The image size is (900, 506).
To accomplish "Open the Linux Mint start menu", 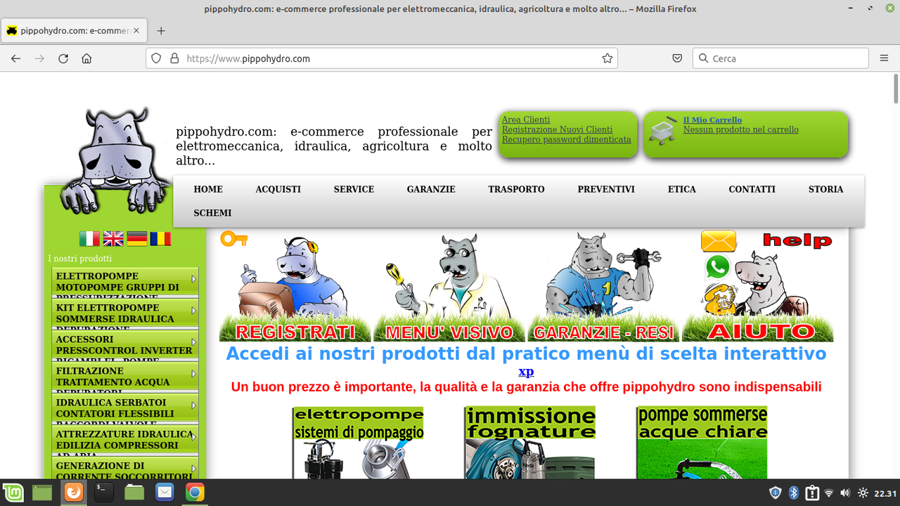I will (x=13, y=493).
